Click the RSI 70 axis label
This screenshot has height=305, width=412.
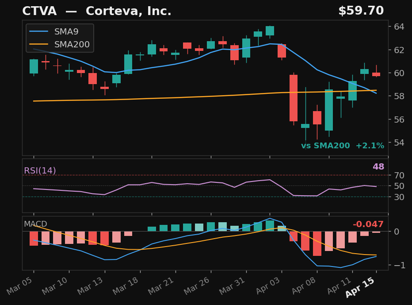399,175
